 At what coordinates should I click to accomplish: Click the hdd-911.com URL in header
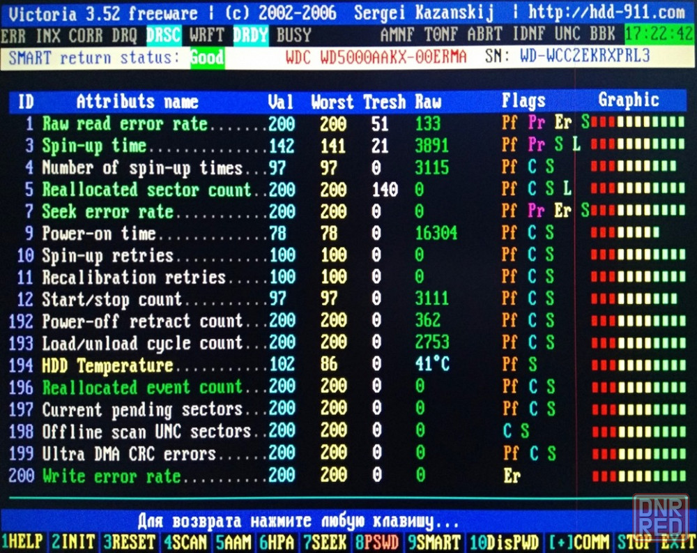coord(606,13)
